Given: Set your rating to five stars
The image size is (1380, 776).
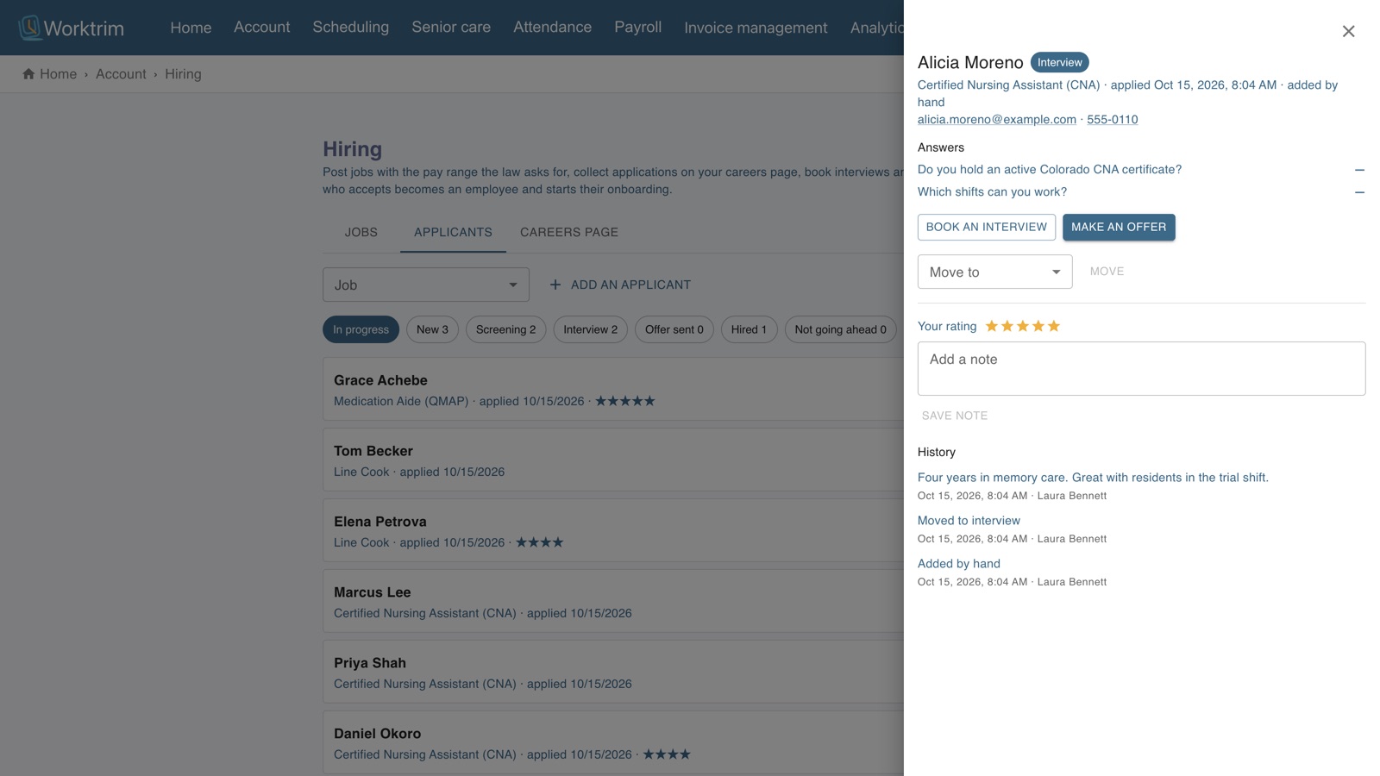Looking at the screenshot, I should (x=1054, y=326).
